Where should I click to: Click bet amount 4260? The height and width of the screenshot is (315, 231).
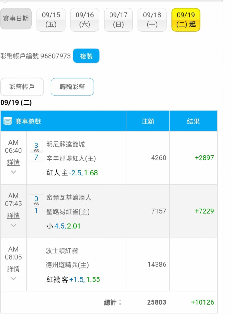pyautogui.click(x=158, y=158)
